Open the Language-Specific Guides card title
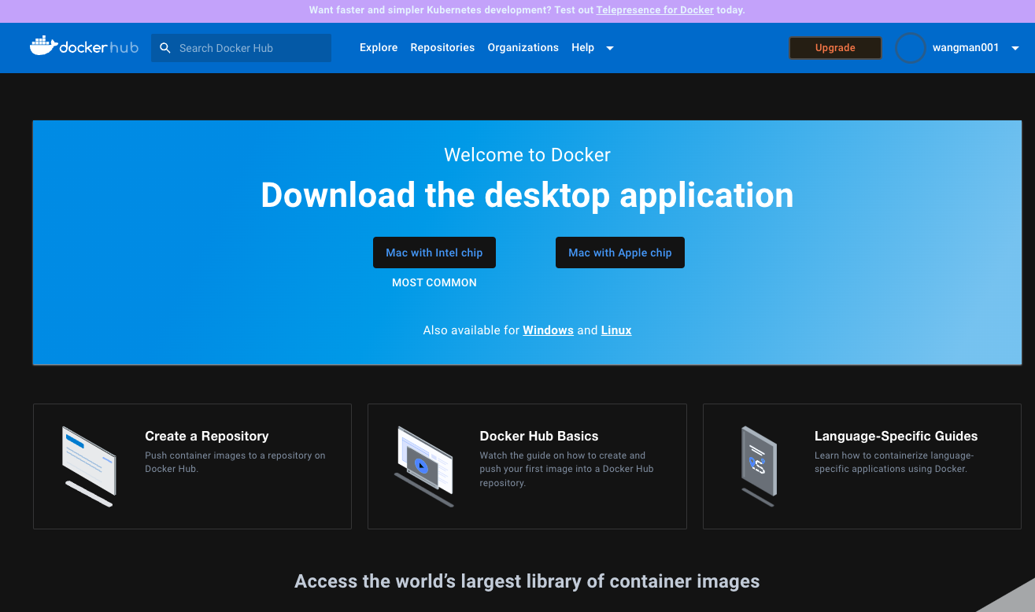1035x612 pixels. (x=896, y=436)
